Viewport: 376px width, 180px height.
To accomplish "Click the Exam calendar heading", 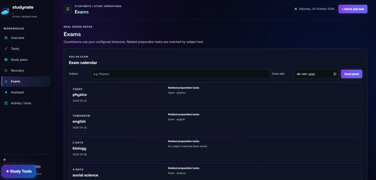I will [x=83, y=62].
